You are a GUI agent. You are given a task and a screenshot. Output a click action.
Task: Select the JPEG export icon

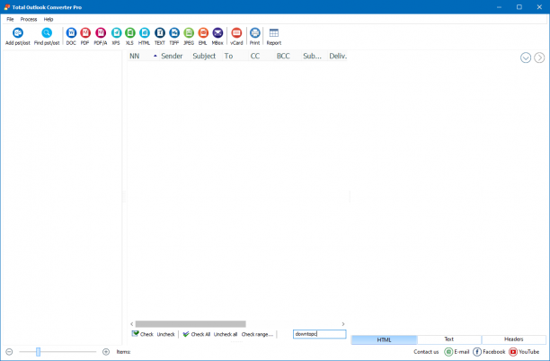tap(189, 33)
